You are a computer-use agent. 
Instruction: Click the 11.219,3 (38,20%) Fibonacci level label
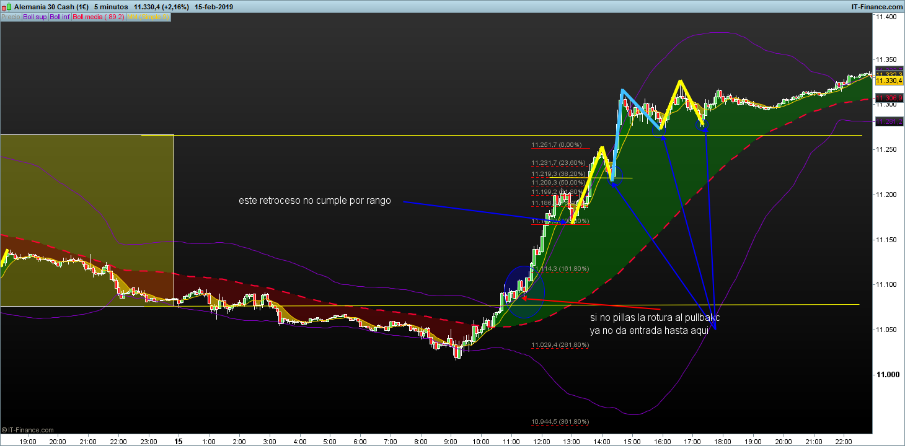pyautogui.click(x=558, y=175)
